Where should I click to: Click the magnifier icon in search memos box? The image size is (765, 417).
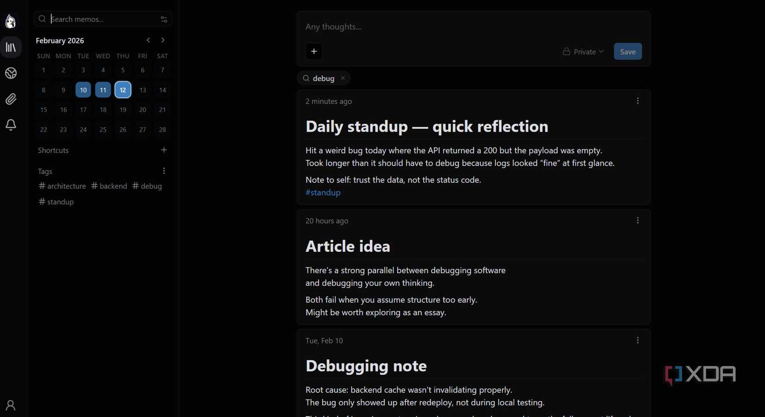pos(42,19)
